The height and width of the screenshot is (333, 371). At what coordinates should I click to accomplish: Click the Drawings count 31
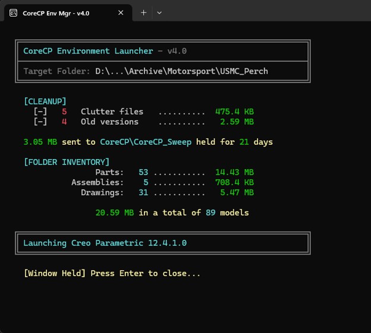143,192
